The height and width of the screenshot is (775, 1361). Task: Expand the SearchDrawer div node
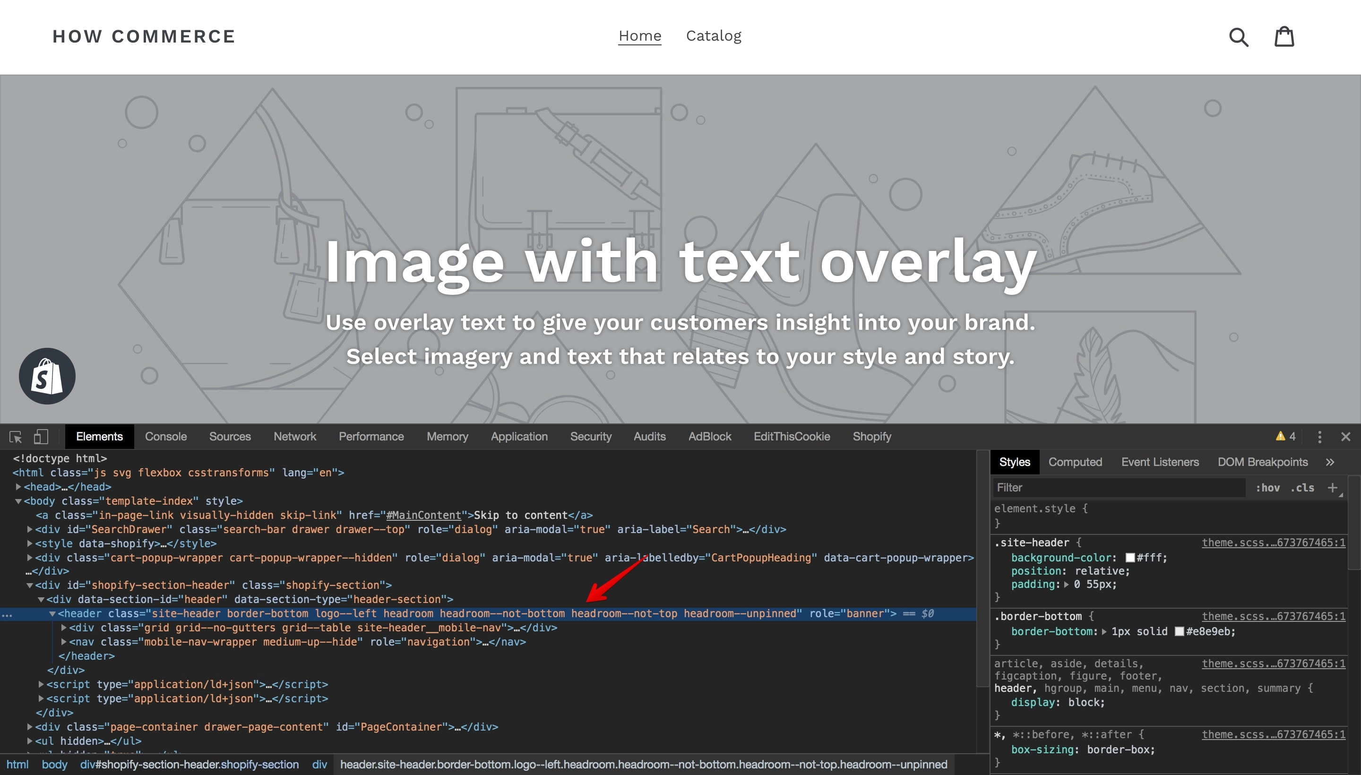point(30,529)
